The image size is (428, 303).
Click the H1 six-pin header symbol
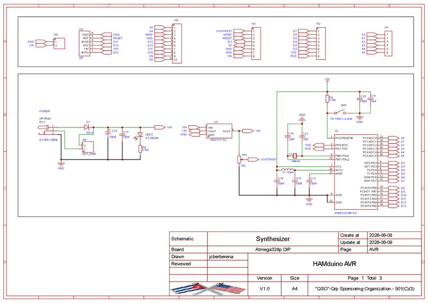coord(388,43)
